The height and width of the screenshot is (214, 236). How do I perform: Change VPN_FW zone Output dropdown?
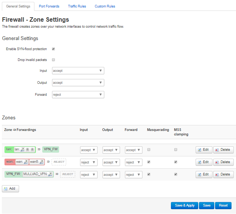111,175
